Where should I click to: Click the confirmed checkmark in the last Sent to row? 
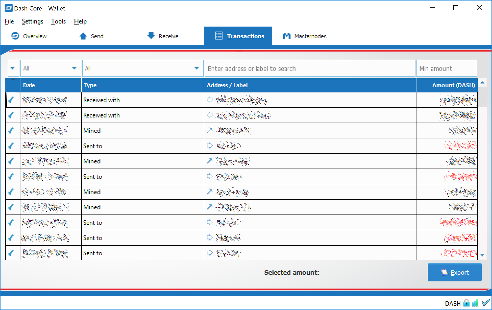coord(11,253)
